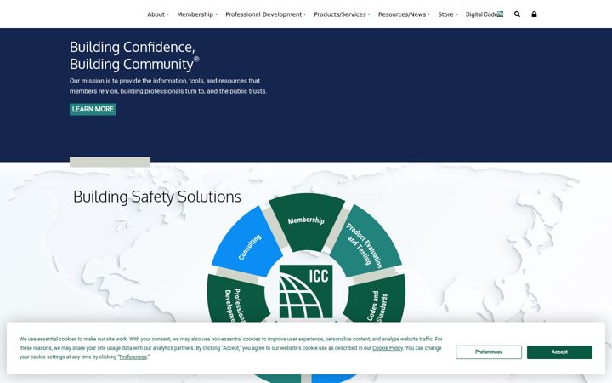The width and height of the screenshot is (612, 383).
Task: Click the mission statement paragraph text
Action: pos(168,86)
